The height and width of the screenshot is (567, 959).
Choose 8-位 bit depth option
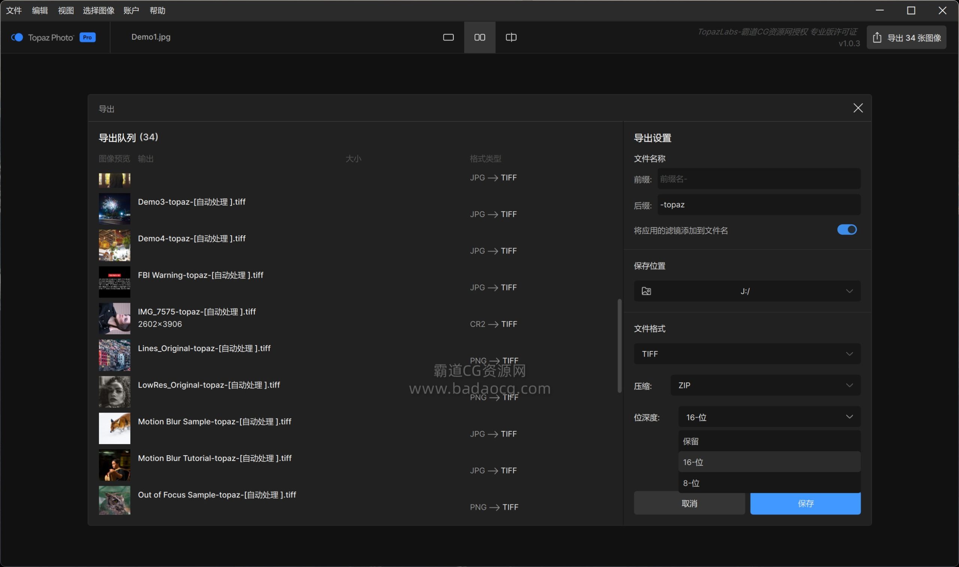[769, 483]
